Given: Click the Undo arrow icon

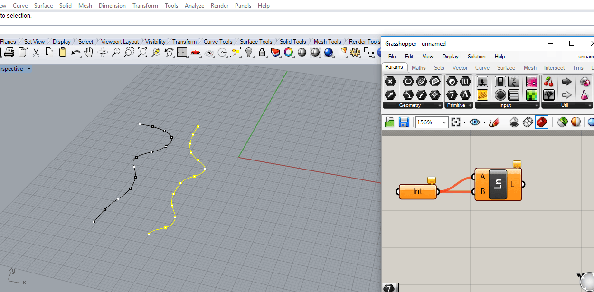Looking at the screenshot, I should click(76, 52).
